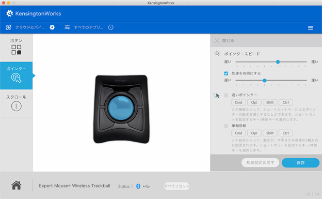
Task: Enable the 遅いポインター checkbox
Action: pyautogui.click(x=226, y=95)
